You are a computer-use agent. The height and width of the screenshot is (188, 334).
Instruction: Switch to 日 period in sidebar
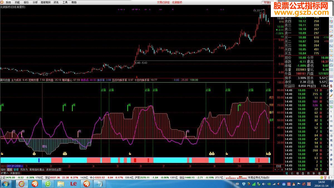331,135
